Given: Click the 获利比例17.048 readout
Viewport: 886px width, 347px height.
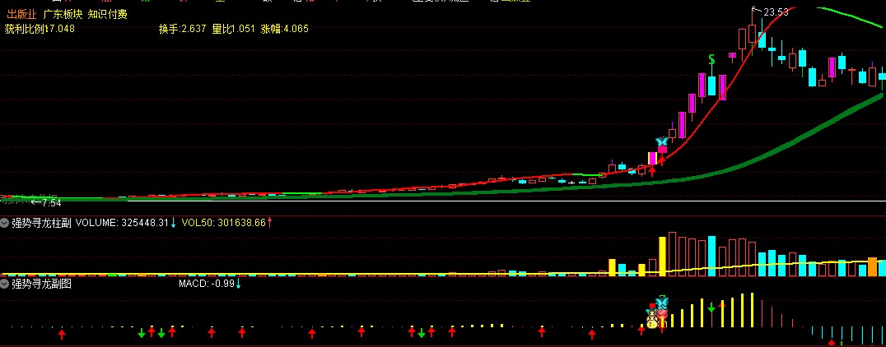Looking at the screenshot, I should click(x=39, y=28).
